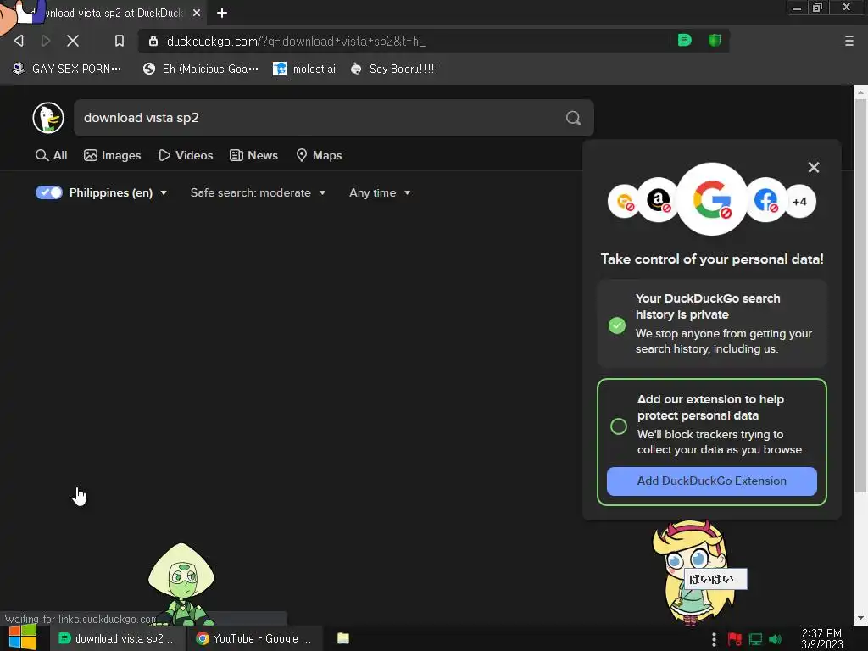Switch to the Images tab
The height and width of the screenshot is (651, 868).
click(x=113, y=156)
